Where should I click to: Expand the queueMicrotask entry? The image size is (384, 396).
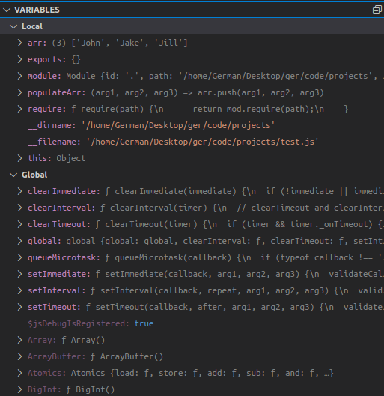tap(19, 257)
